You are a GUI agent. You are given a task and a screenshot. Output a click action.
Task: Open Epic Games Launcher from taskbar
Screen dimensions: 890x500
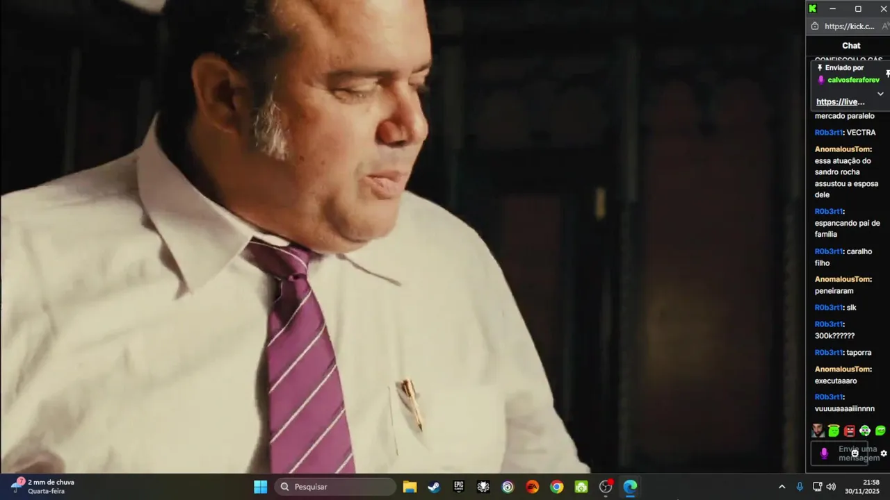tap(459, 487)
